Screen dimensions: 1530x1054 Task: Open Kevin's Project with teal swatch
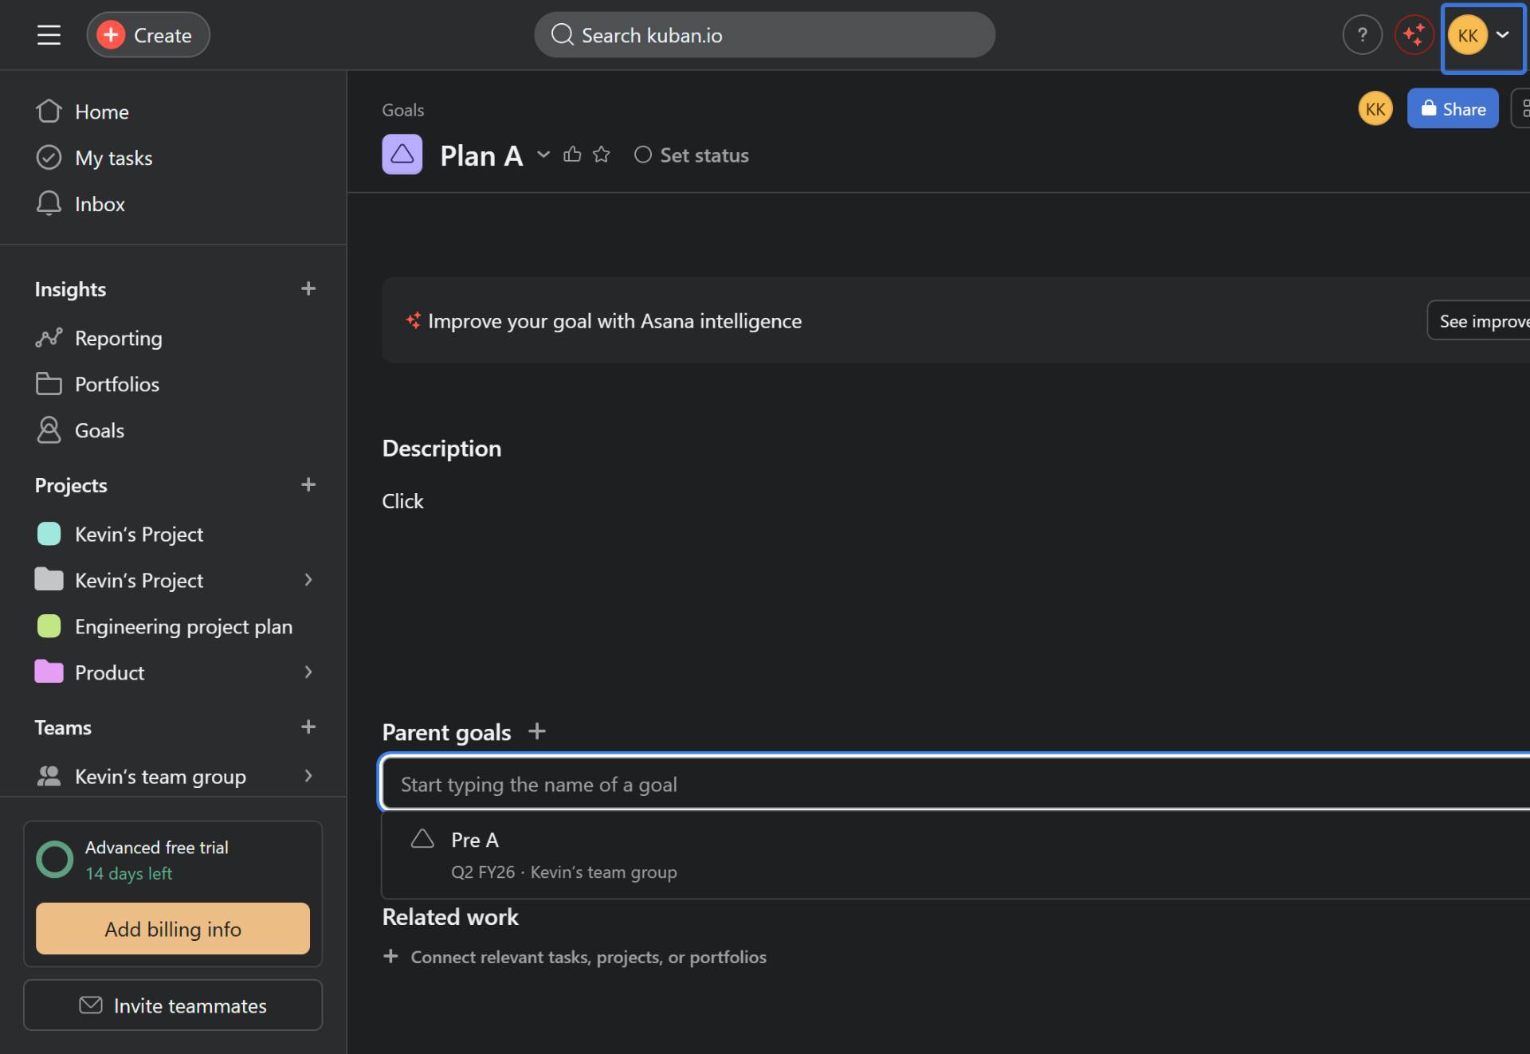(139, 534)
